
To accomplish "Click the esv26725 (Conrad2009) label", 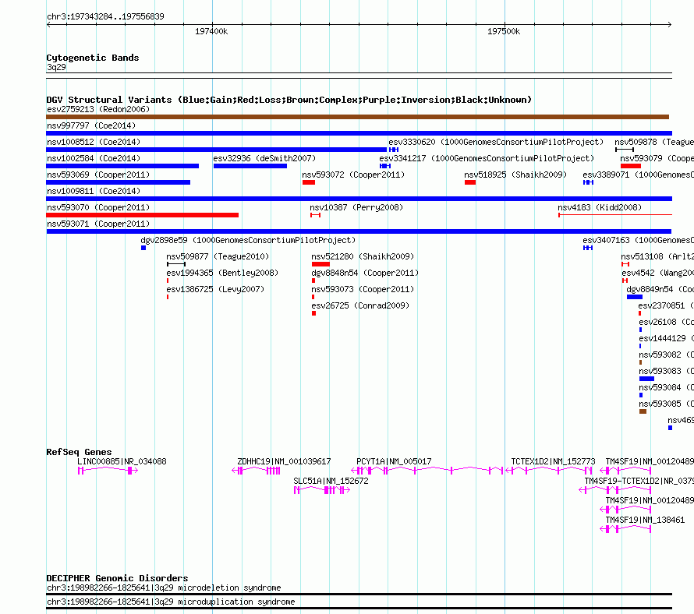I will (x=360, y=305).
